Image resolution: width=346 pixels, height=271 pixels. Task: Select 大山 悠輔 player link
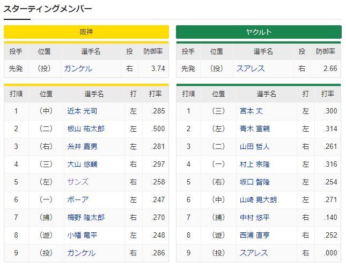coord(82,164)
